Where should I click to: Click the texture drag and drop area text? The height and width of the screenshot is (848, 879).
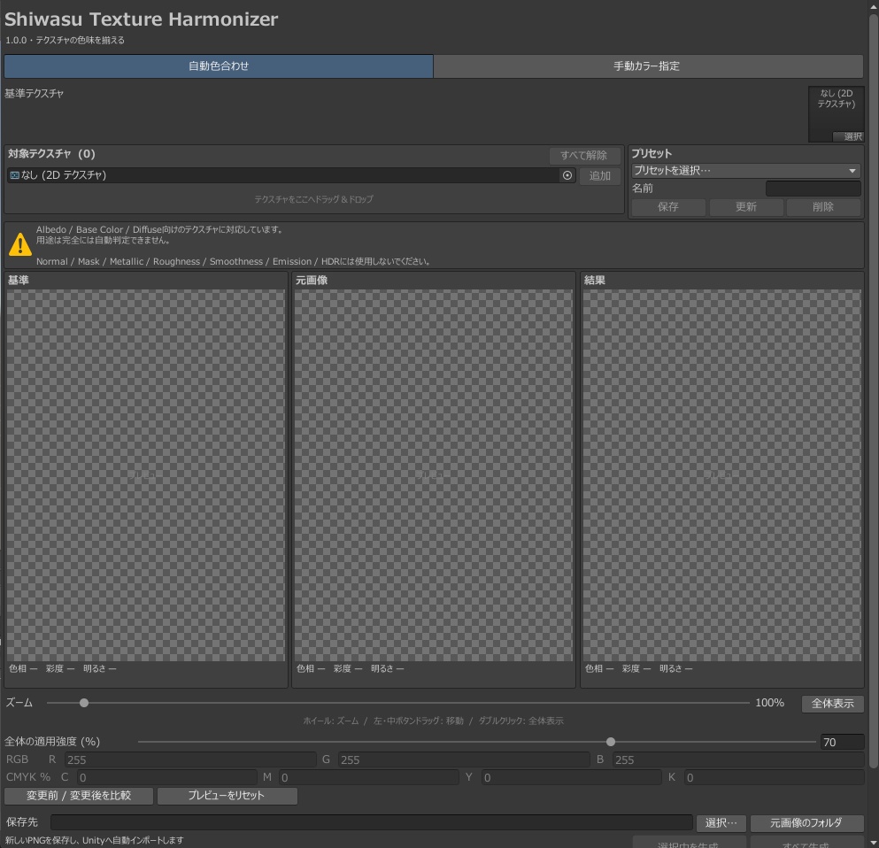(314, 199)
